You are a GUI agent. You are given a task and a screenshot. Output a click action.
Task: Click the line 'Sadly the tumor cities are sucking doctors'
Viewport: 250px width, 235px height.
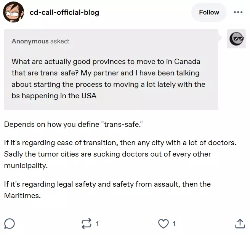[x=107, y=154]
